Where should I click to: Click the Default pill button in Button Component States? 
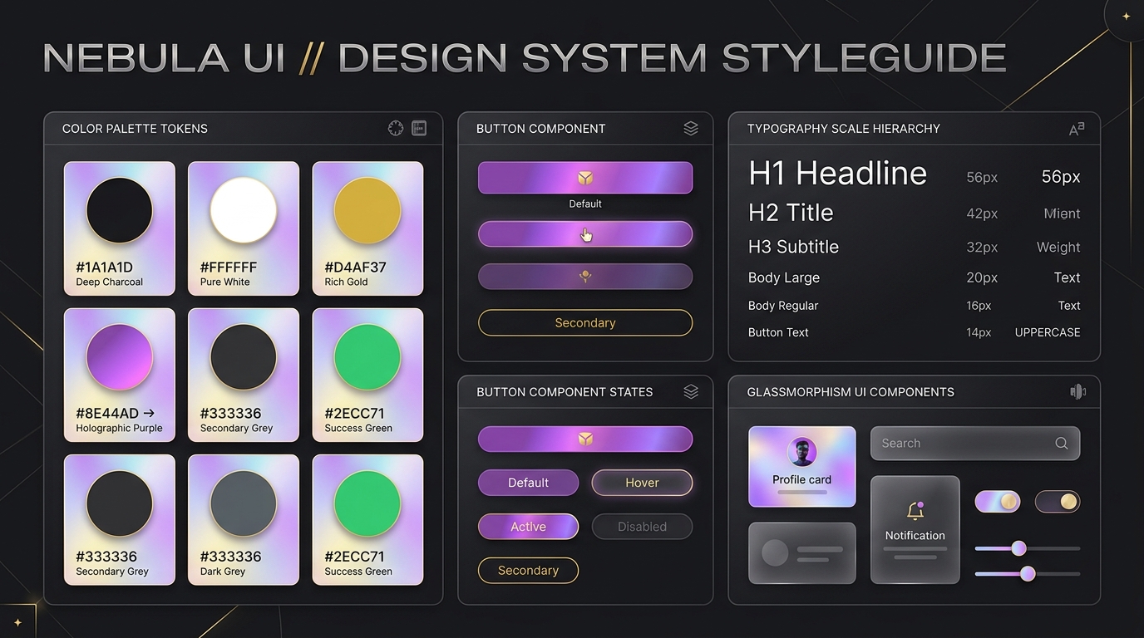[528, 483]
